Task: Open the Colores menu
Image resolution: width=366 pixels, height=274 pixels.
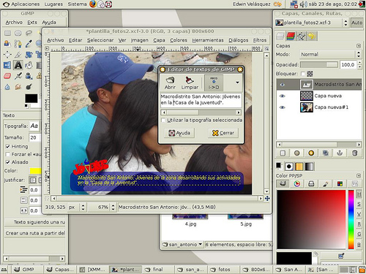Action: (179, 40)
